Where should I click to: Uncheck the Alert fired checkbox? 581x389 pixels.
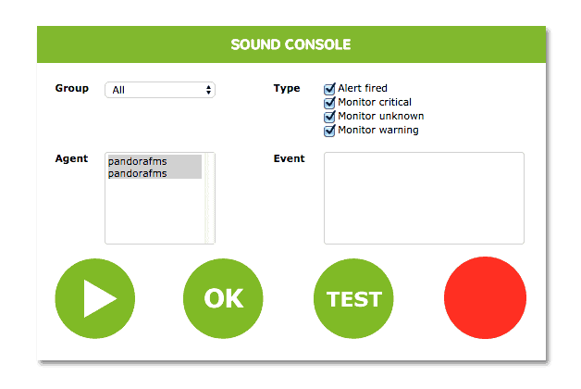coord(329,89)
